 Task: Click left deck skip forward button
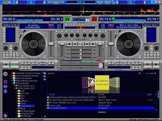pos(37,63)
